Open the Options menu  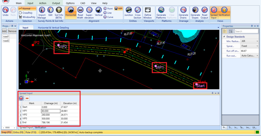pos(70,3)
